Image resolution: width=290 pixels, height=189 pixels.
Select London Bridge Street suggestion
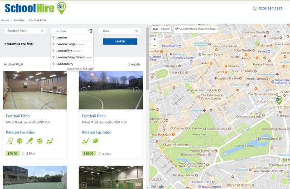coord(72,57)
